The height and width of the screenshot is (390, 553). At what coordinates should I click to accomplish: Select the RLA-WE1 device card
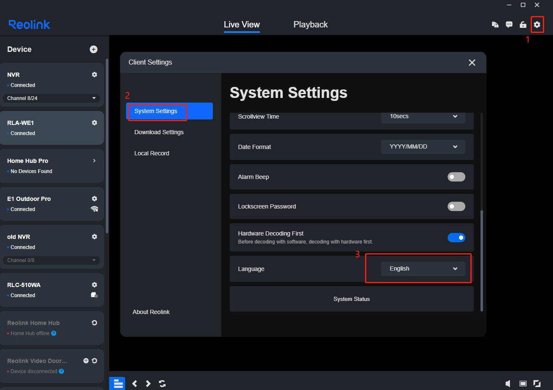(51, 128)
